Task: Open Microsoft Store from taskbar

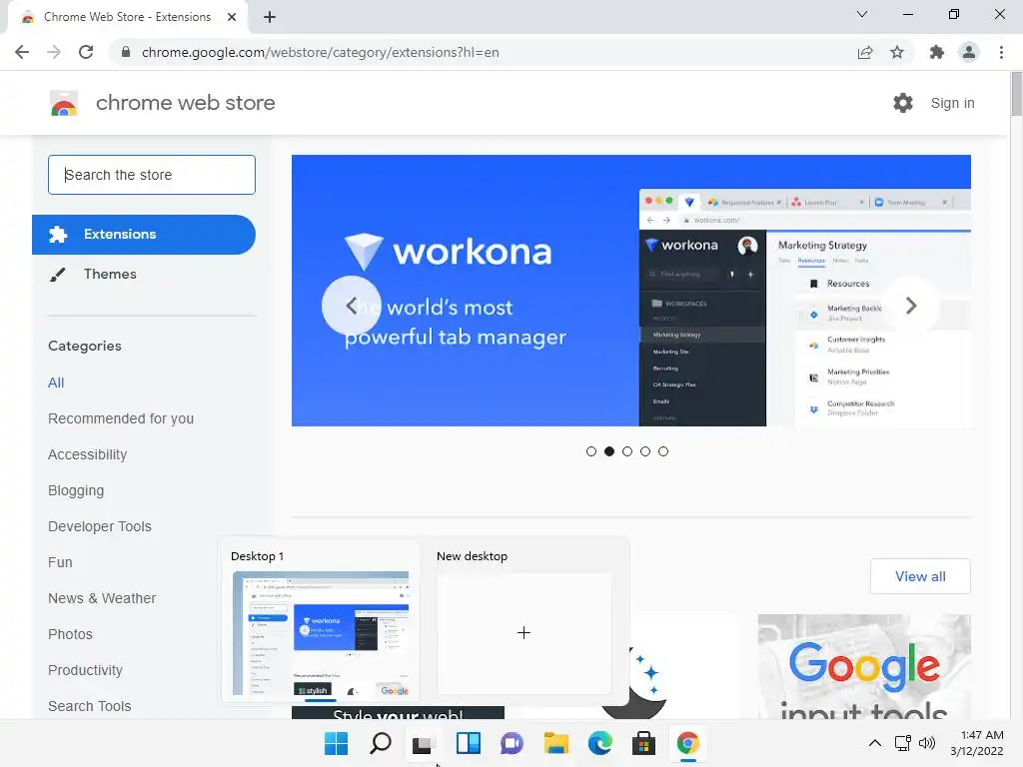Action: click(x=643, y=743)
